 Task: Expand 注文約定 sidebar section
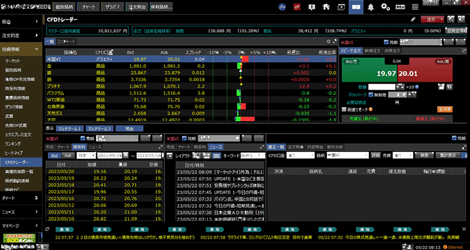(21, 35)
